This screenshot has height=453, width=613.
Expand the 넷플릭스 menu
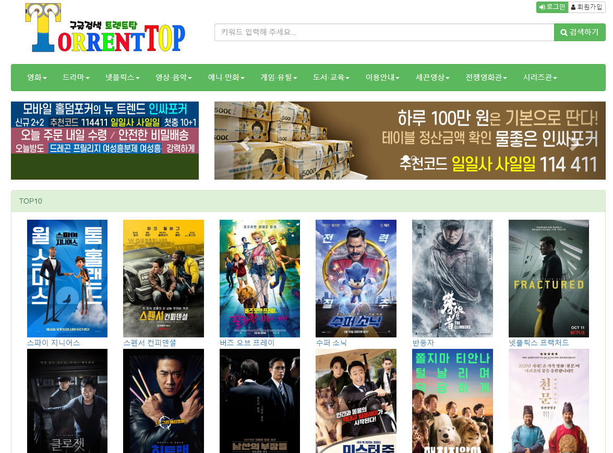click(x=123, y=77)
